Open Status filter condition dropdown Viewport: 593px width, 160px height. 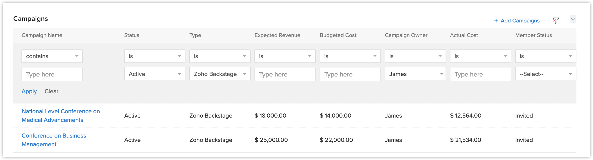point(155,56)
